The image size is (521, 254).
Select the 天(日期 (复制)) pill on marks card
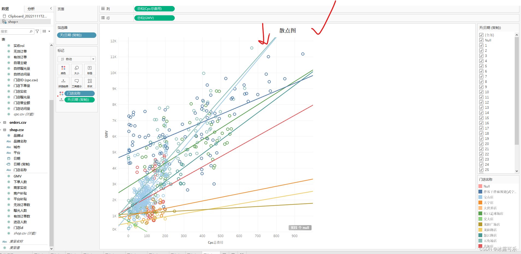(80, 100)
